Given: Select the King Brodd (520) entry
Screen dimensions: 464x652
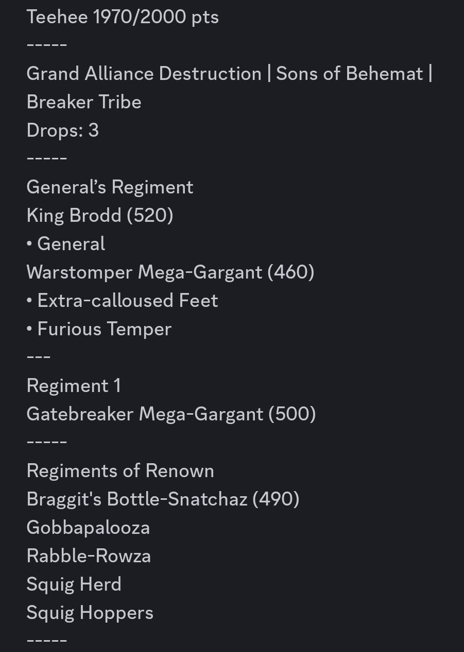Looking at the screenshot, I should click(100, 216).
